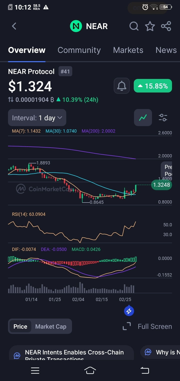
Task: Tap the 10.39% (24h) change
Action: 77,100
